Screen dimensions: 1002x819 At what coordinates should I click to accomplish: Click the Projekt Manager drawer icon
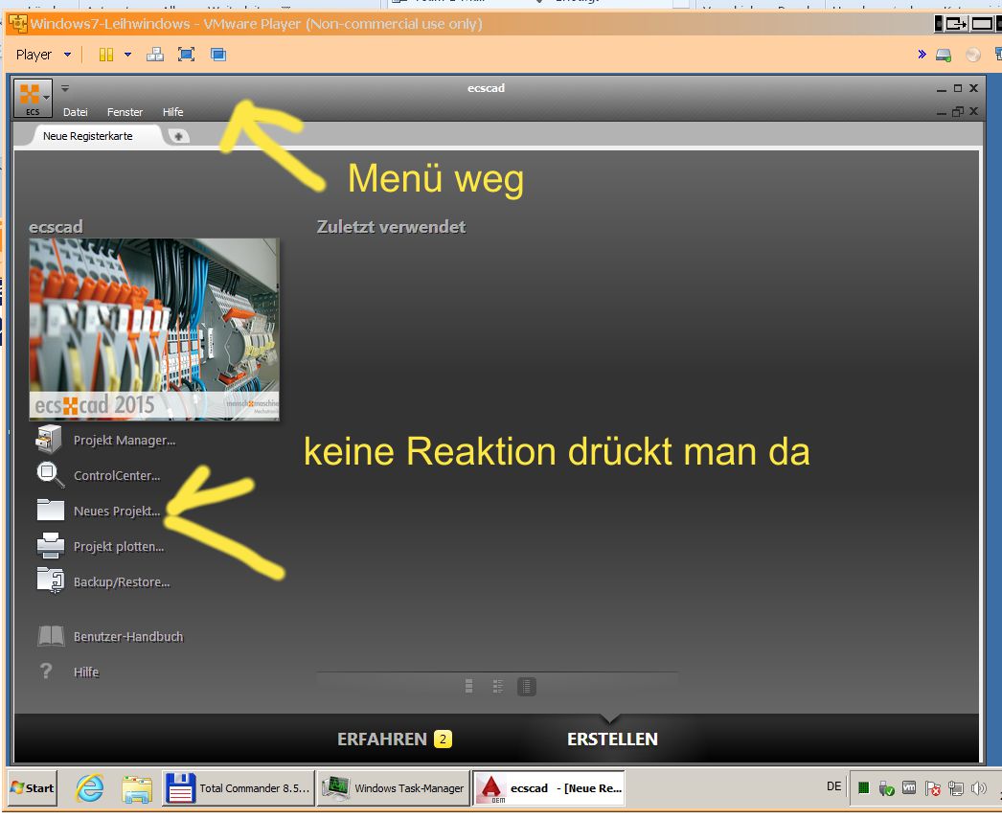tap(50, 440)
